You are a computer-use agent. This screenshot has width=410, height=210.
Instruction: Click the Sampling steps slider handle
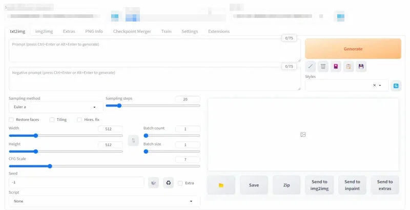click(119, 106)
